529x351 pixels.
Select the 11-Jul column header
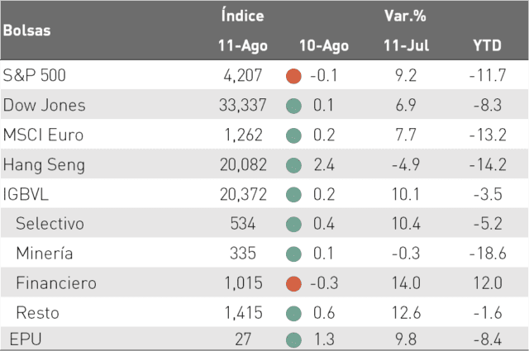pos(406,45)
